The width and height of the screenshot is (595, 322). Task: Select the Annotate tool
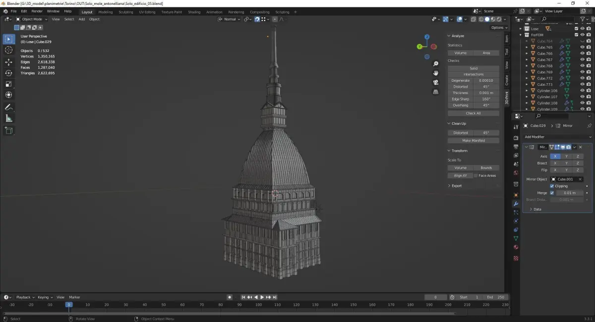[9, 107]
